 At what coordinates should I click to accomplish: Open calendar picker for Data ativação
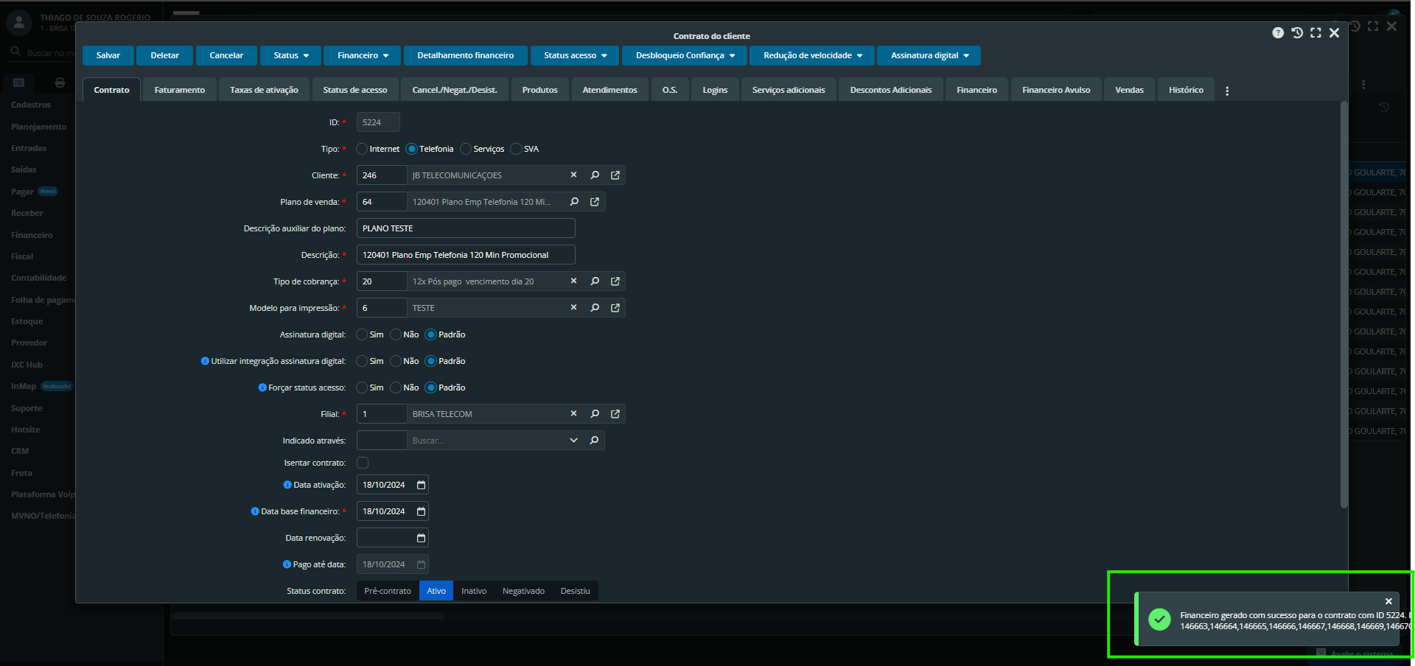421,485
